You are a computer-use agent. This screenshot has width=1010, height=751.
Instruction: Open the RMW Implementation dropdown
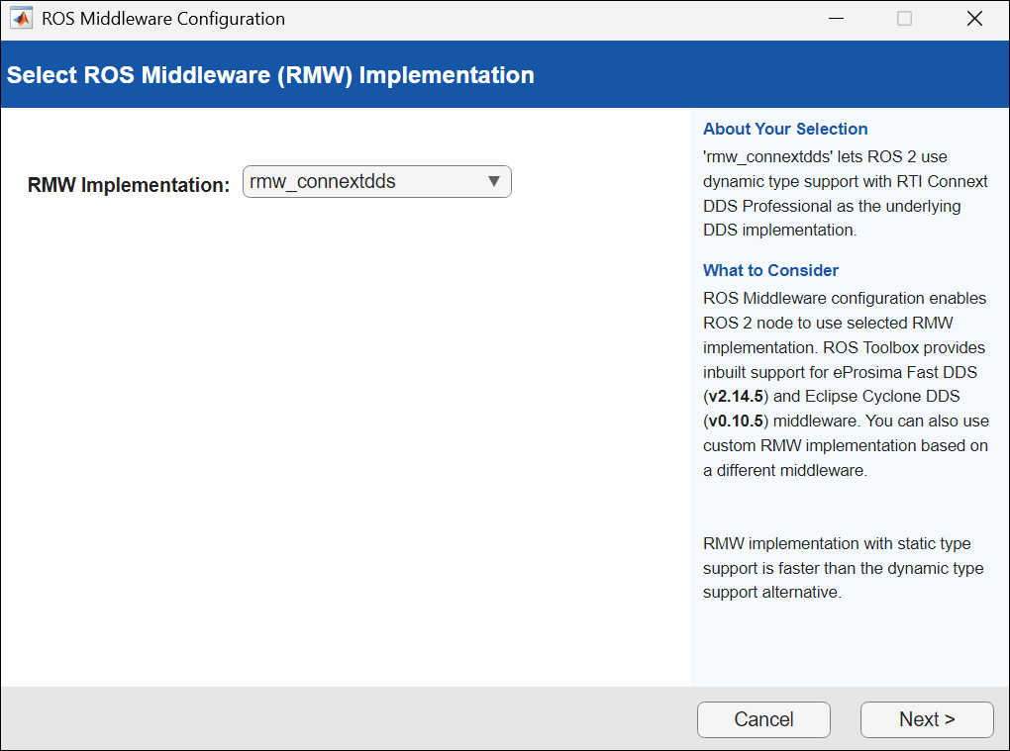pyautogui.click(x=377, y=181)
